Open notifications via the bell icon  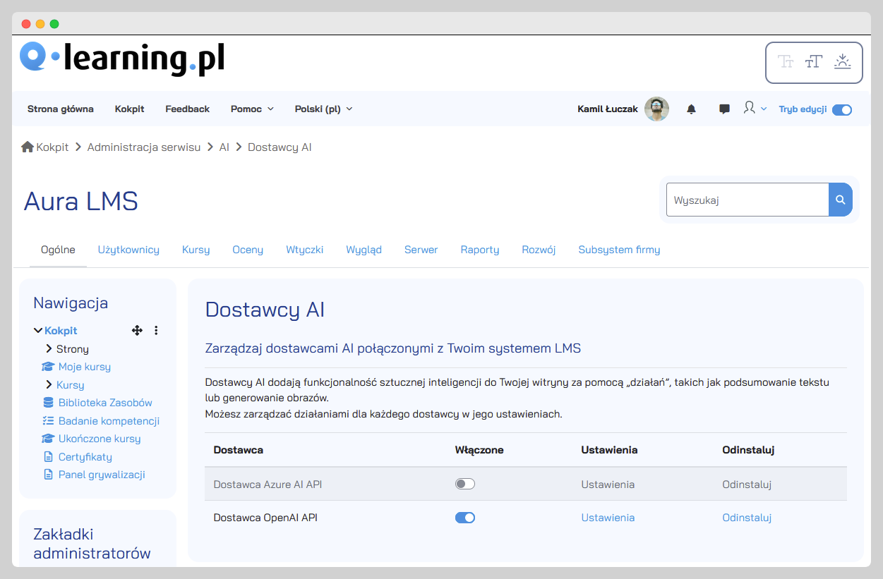pyautogui.click(x=690, y=109)
